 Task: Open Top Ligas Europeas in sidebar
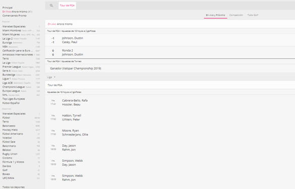point(14,99)
